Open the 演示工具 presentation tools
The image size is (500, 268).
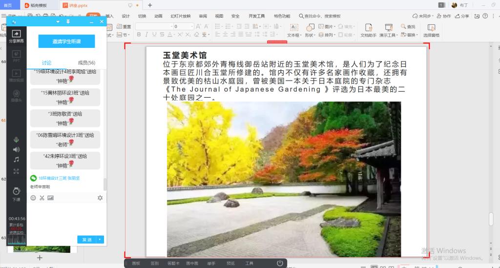tap(388, 30)
